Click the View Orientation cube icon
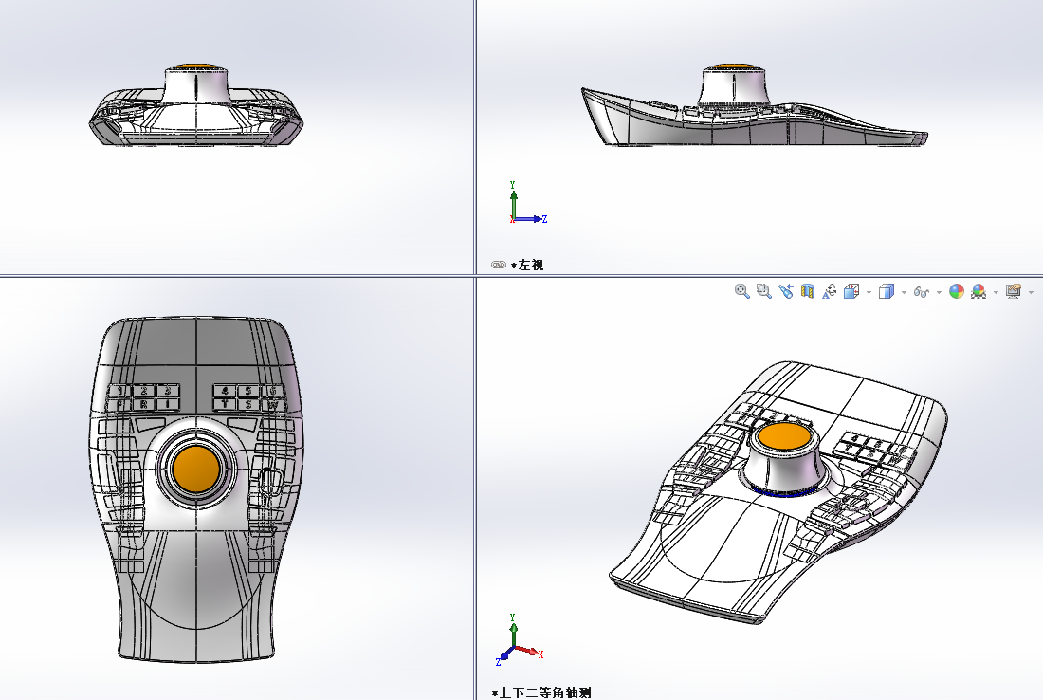Viewport: 1043px width, 700px height. pos(852,291)
